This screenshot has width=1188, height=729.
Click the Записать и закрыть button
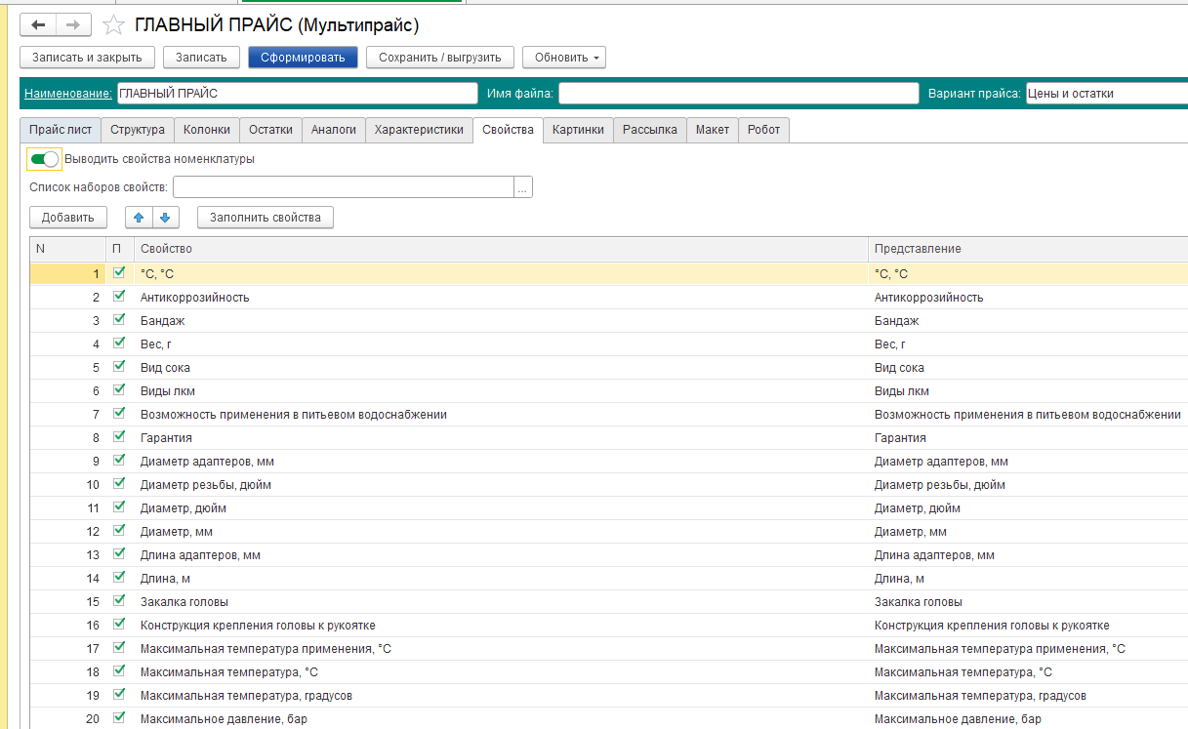[x=87, y=58]
